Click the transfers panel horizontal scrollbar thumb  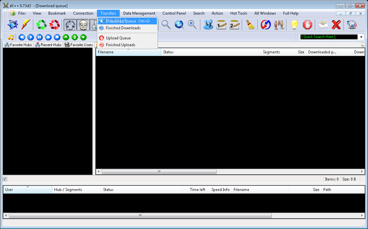(x=140, y=215)
